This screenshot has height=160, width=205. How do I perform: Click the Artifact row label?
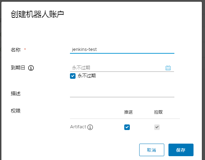[x=78, y=127]
